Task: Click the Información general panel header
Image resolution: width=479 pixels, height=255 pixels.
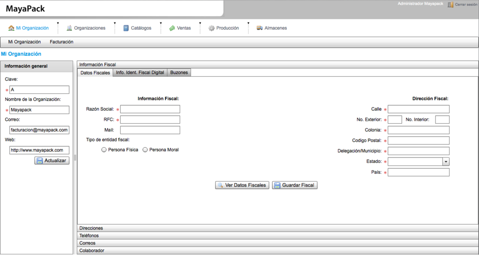Action: [36, 66]
